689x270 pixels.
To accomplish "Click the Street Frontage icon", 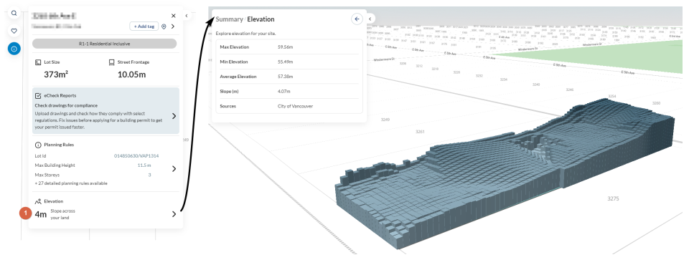I will click(112, 62).
